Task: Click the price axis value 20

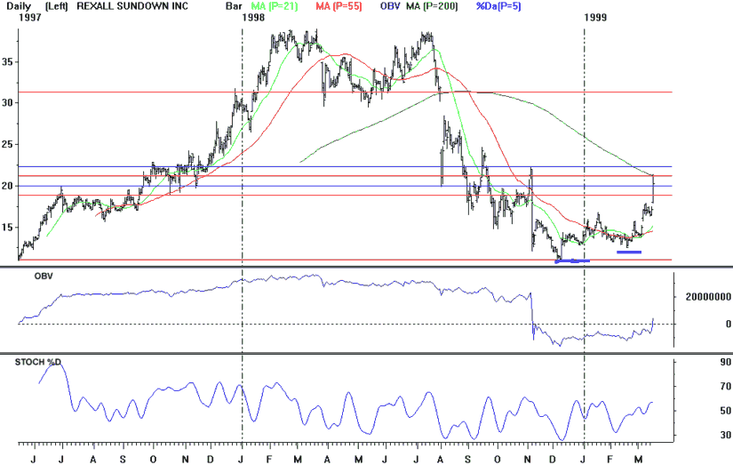Action: click(x=8, y=186)
